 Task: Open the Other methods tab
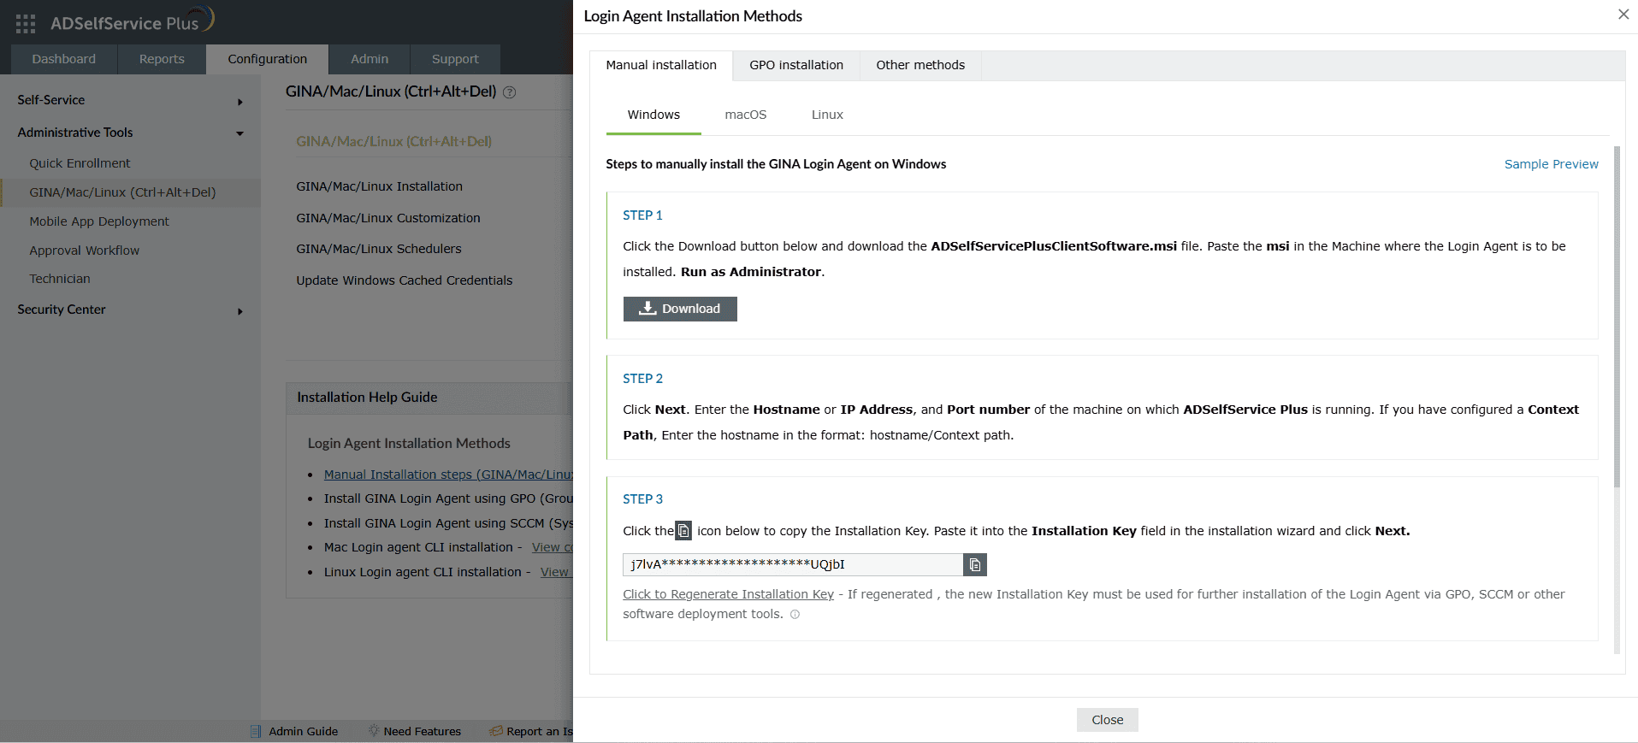pyautogui.click(x=920, y=65)
